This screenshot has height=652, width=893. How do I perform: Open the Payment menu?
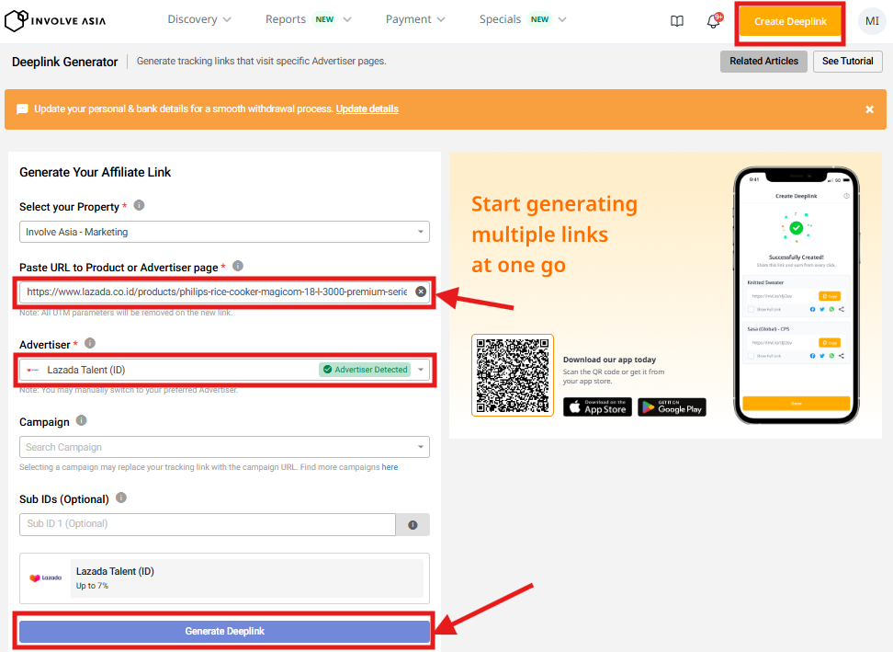coord(415,19)
